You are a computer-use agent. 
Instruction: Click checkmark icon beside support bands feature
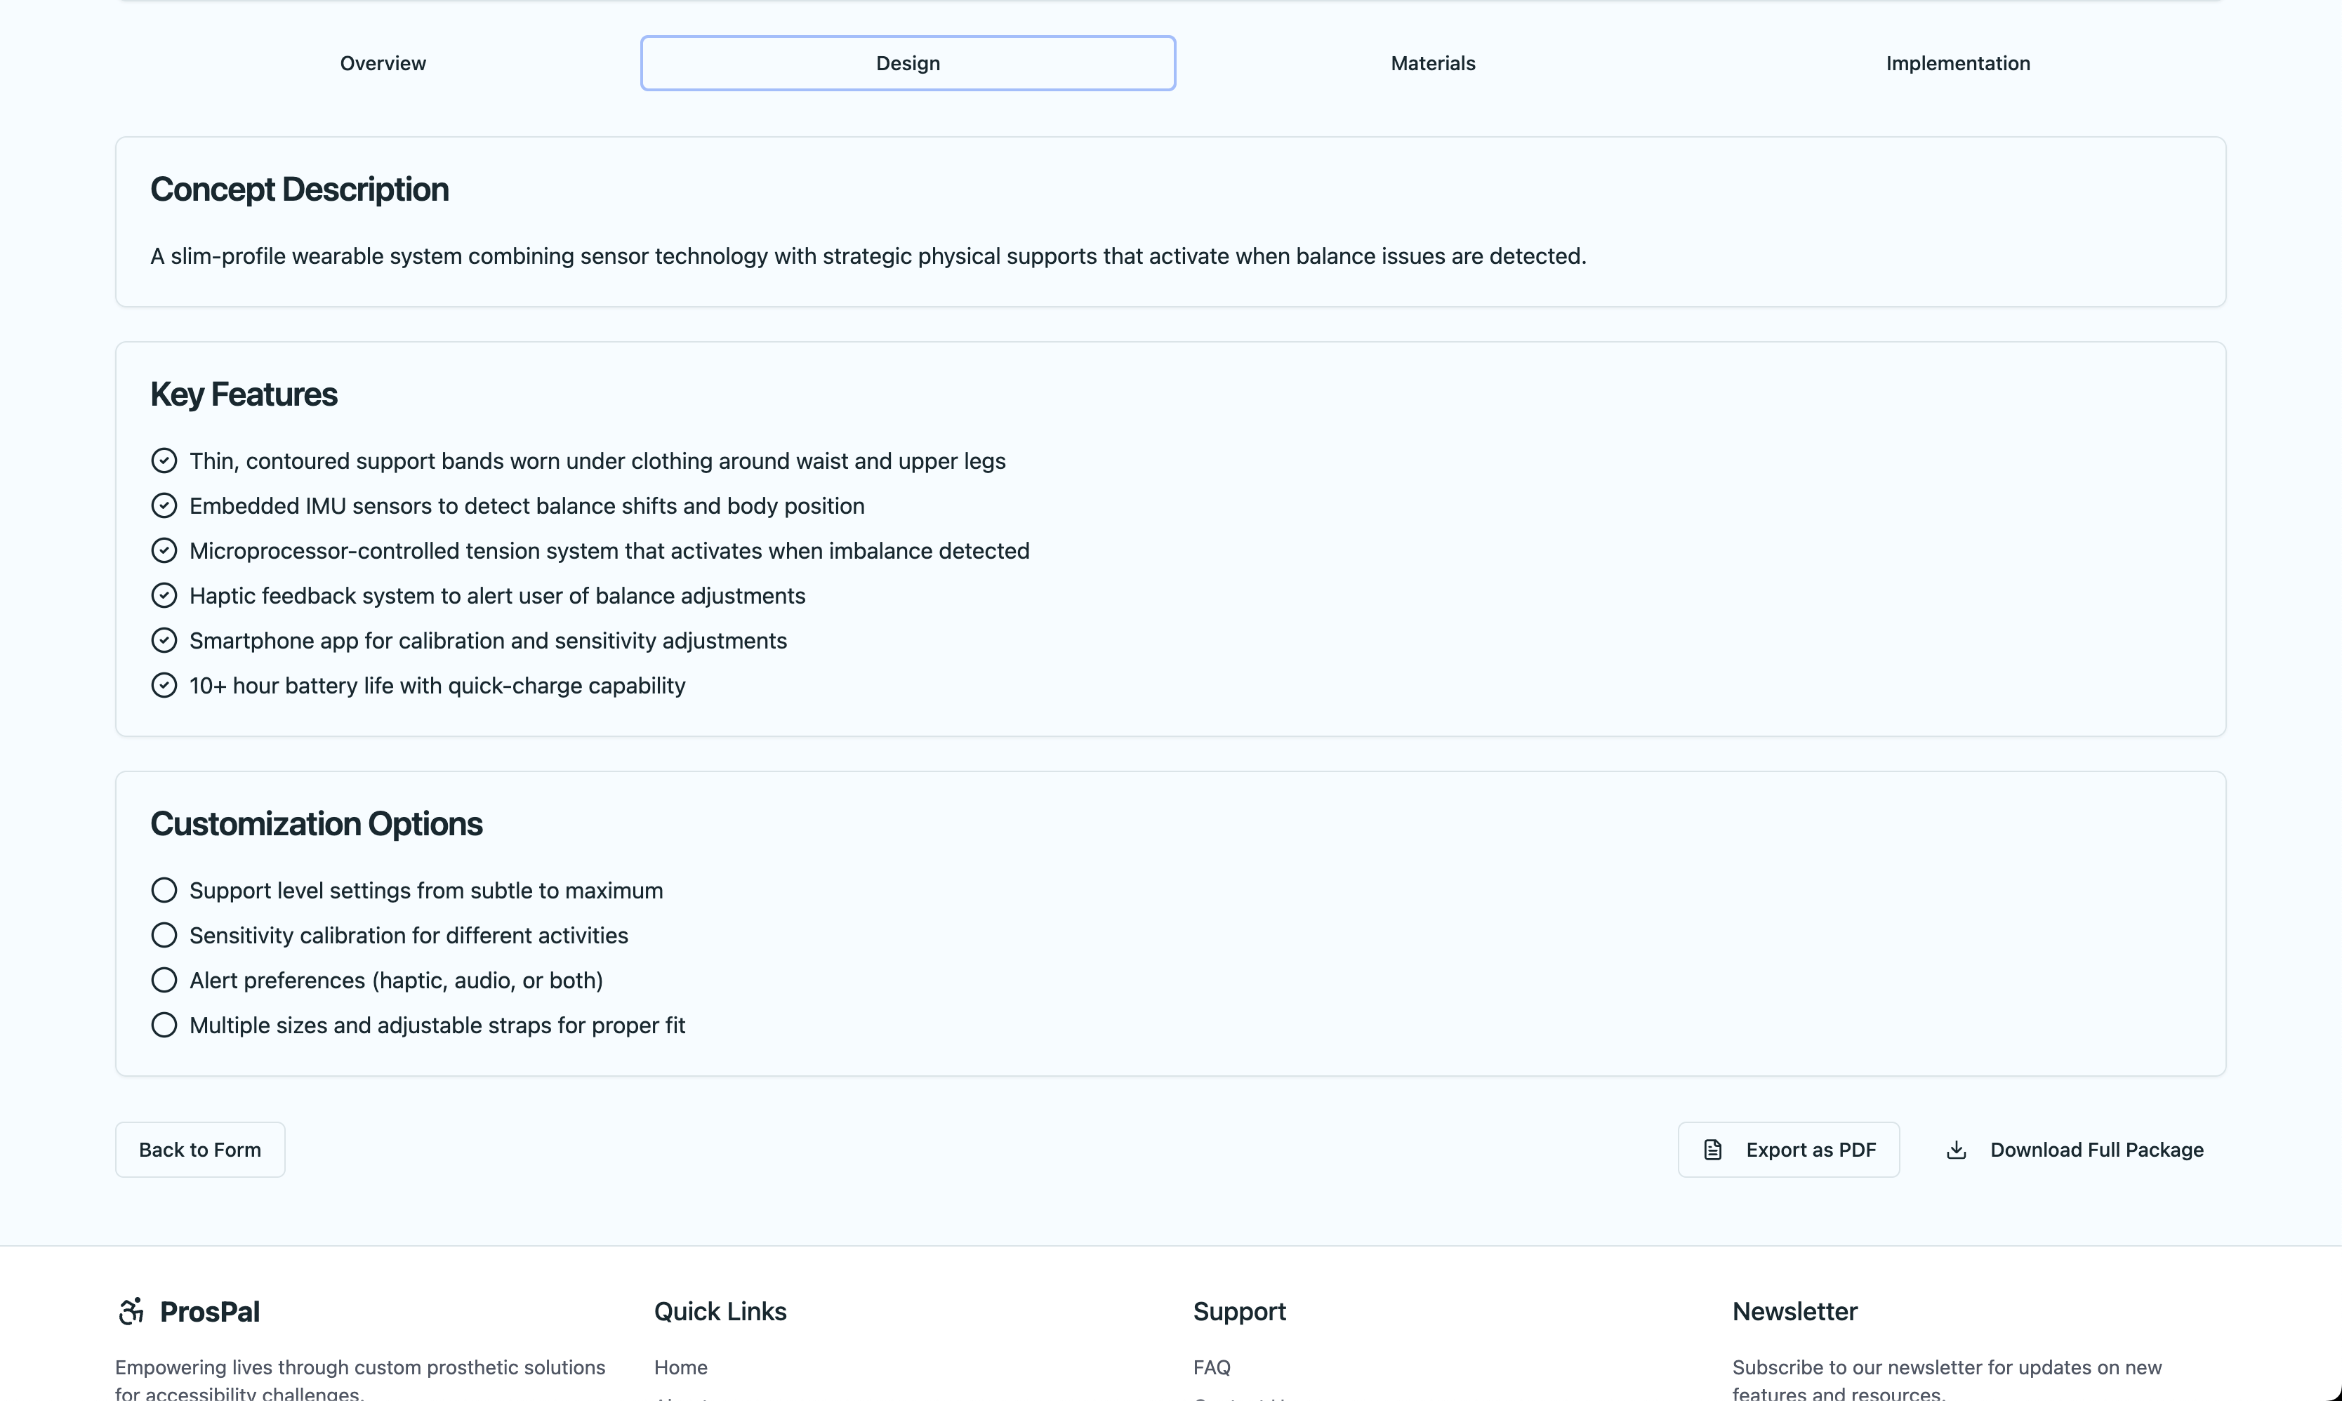click(x=164, y=460)
